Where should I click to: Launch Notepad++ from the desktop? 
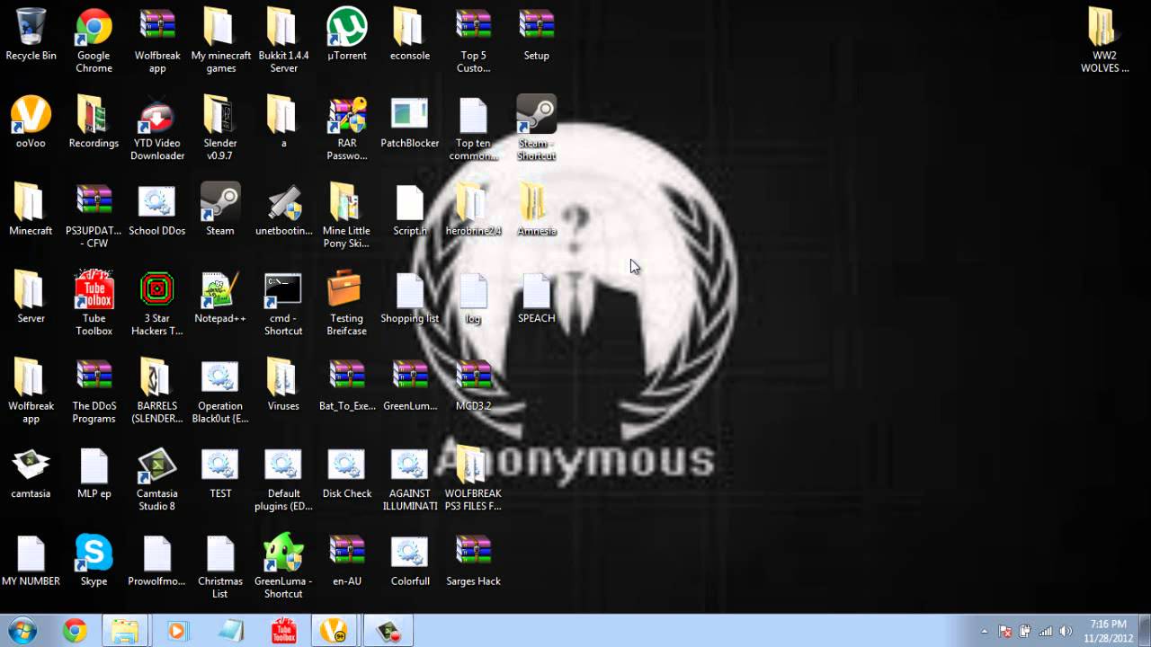(220, 297)
